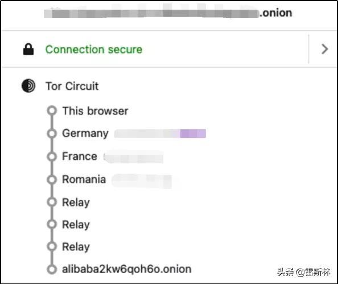Click the Tor Circuit heading
The width and height of the screenshot is (338, 284).
pyautogui.click(x=72, y=86)
